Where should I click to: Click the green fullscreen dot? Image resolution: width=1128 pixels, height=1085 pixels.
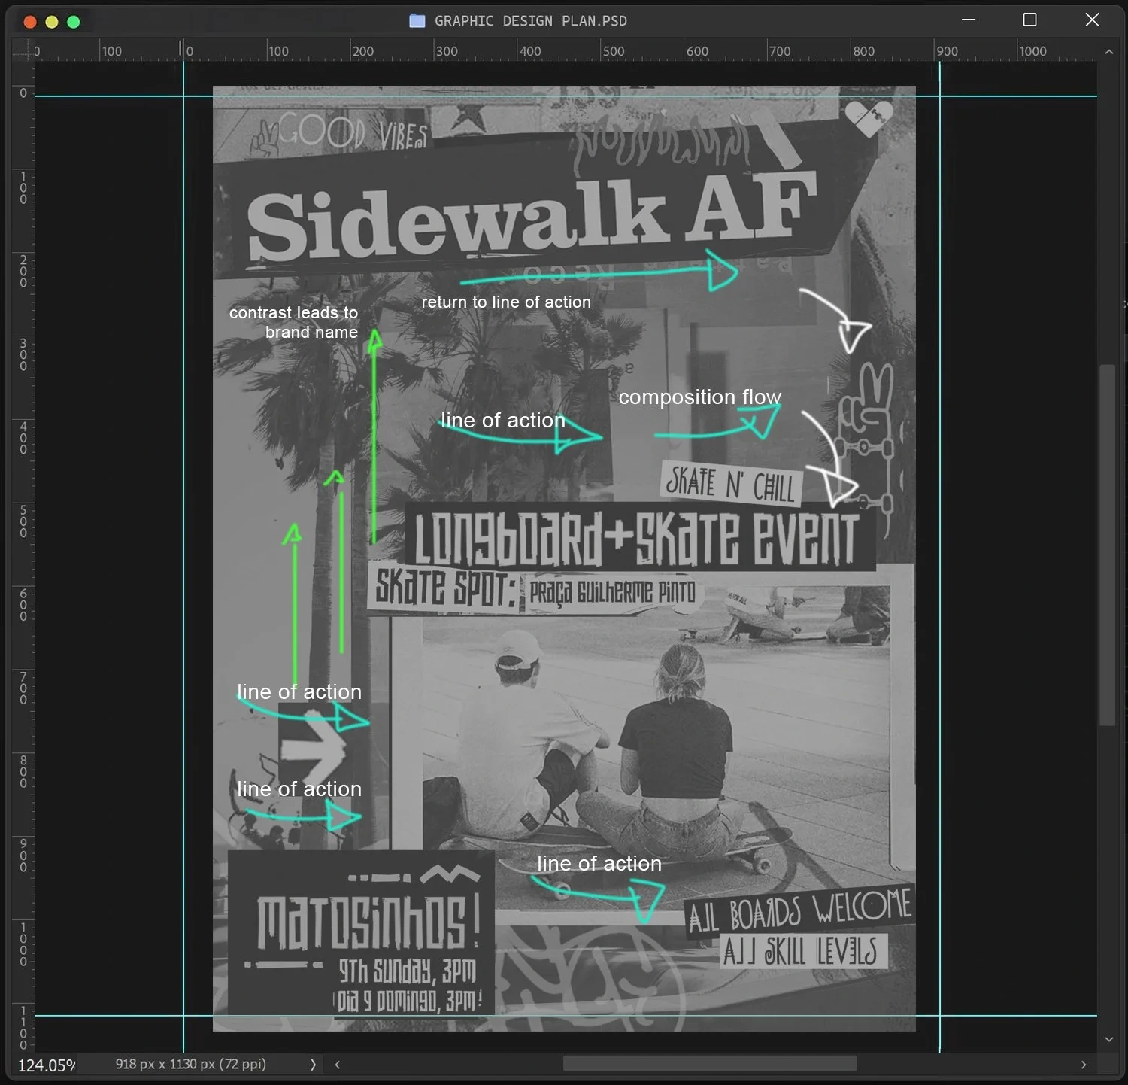tap(74, 22)
